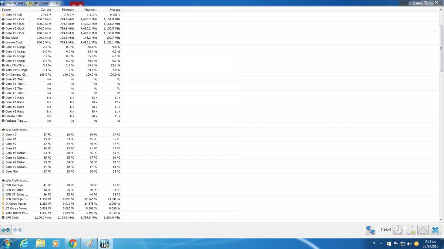The height and width of the screenshot is (249, 444).
Task: Click the 1.117 V maximum value
Action: (x=92, y=14)
